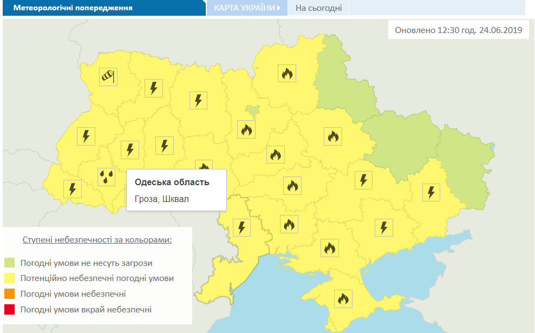Click legend text Погодні умови не несуть загрози
535x333 pixels.
coord(86,263)
